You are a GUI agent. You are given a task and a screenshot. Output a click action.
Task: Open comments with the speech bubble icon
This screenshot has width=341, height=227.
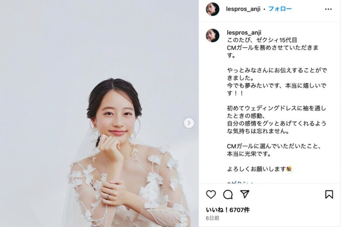(228, 194)
